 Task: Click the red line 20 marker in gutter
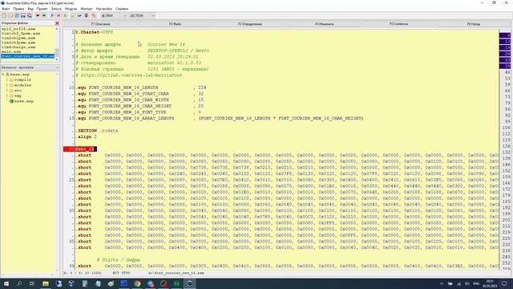coord(70,149)
